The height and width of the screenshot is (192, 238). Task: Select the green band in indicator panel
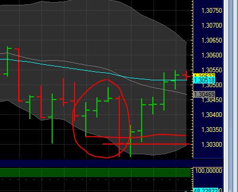[x=95, y=172]
